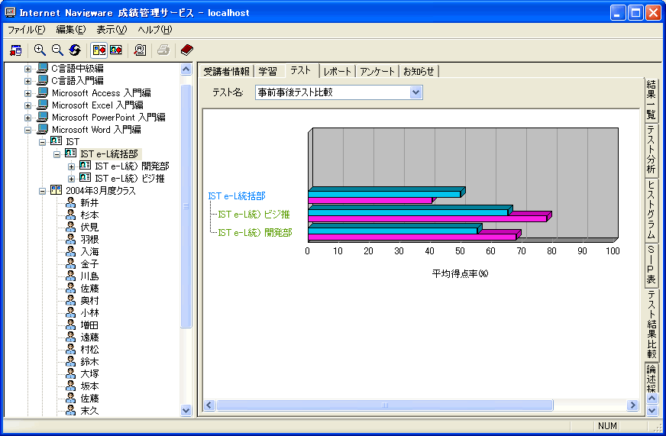Click person icon next to 小林
The width and height of the screenshot is (666, 436).
[x=70, y=312]
